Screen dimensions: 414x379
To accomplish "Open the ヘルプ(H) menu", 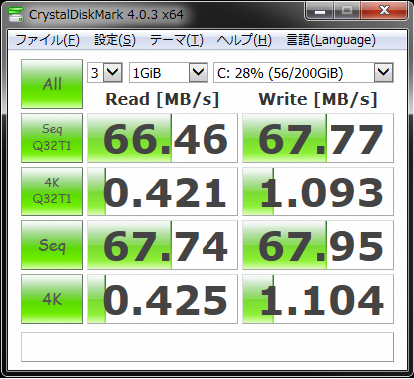I will [x=244, y=40].
